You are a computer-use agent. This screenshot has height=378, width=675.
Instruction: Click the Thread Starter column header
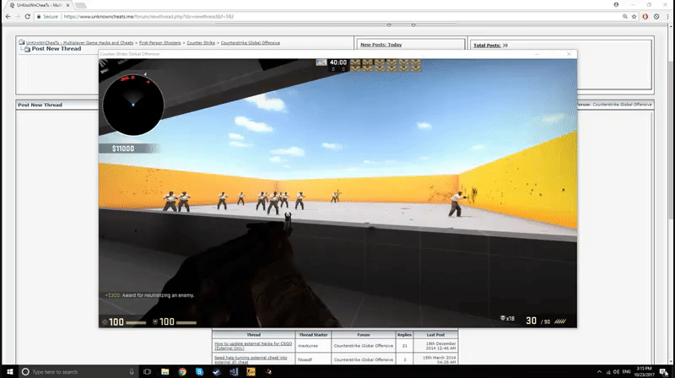tap(313, 334)
